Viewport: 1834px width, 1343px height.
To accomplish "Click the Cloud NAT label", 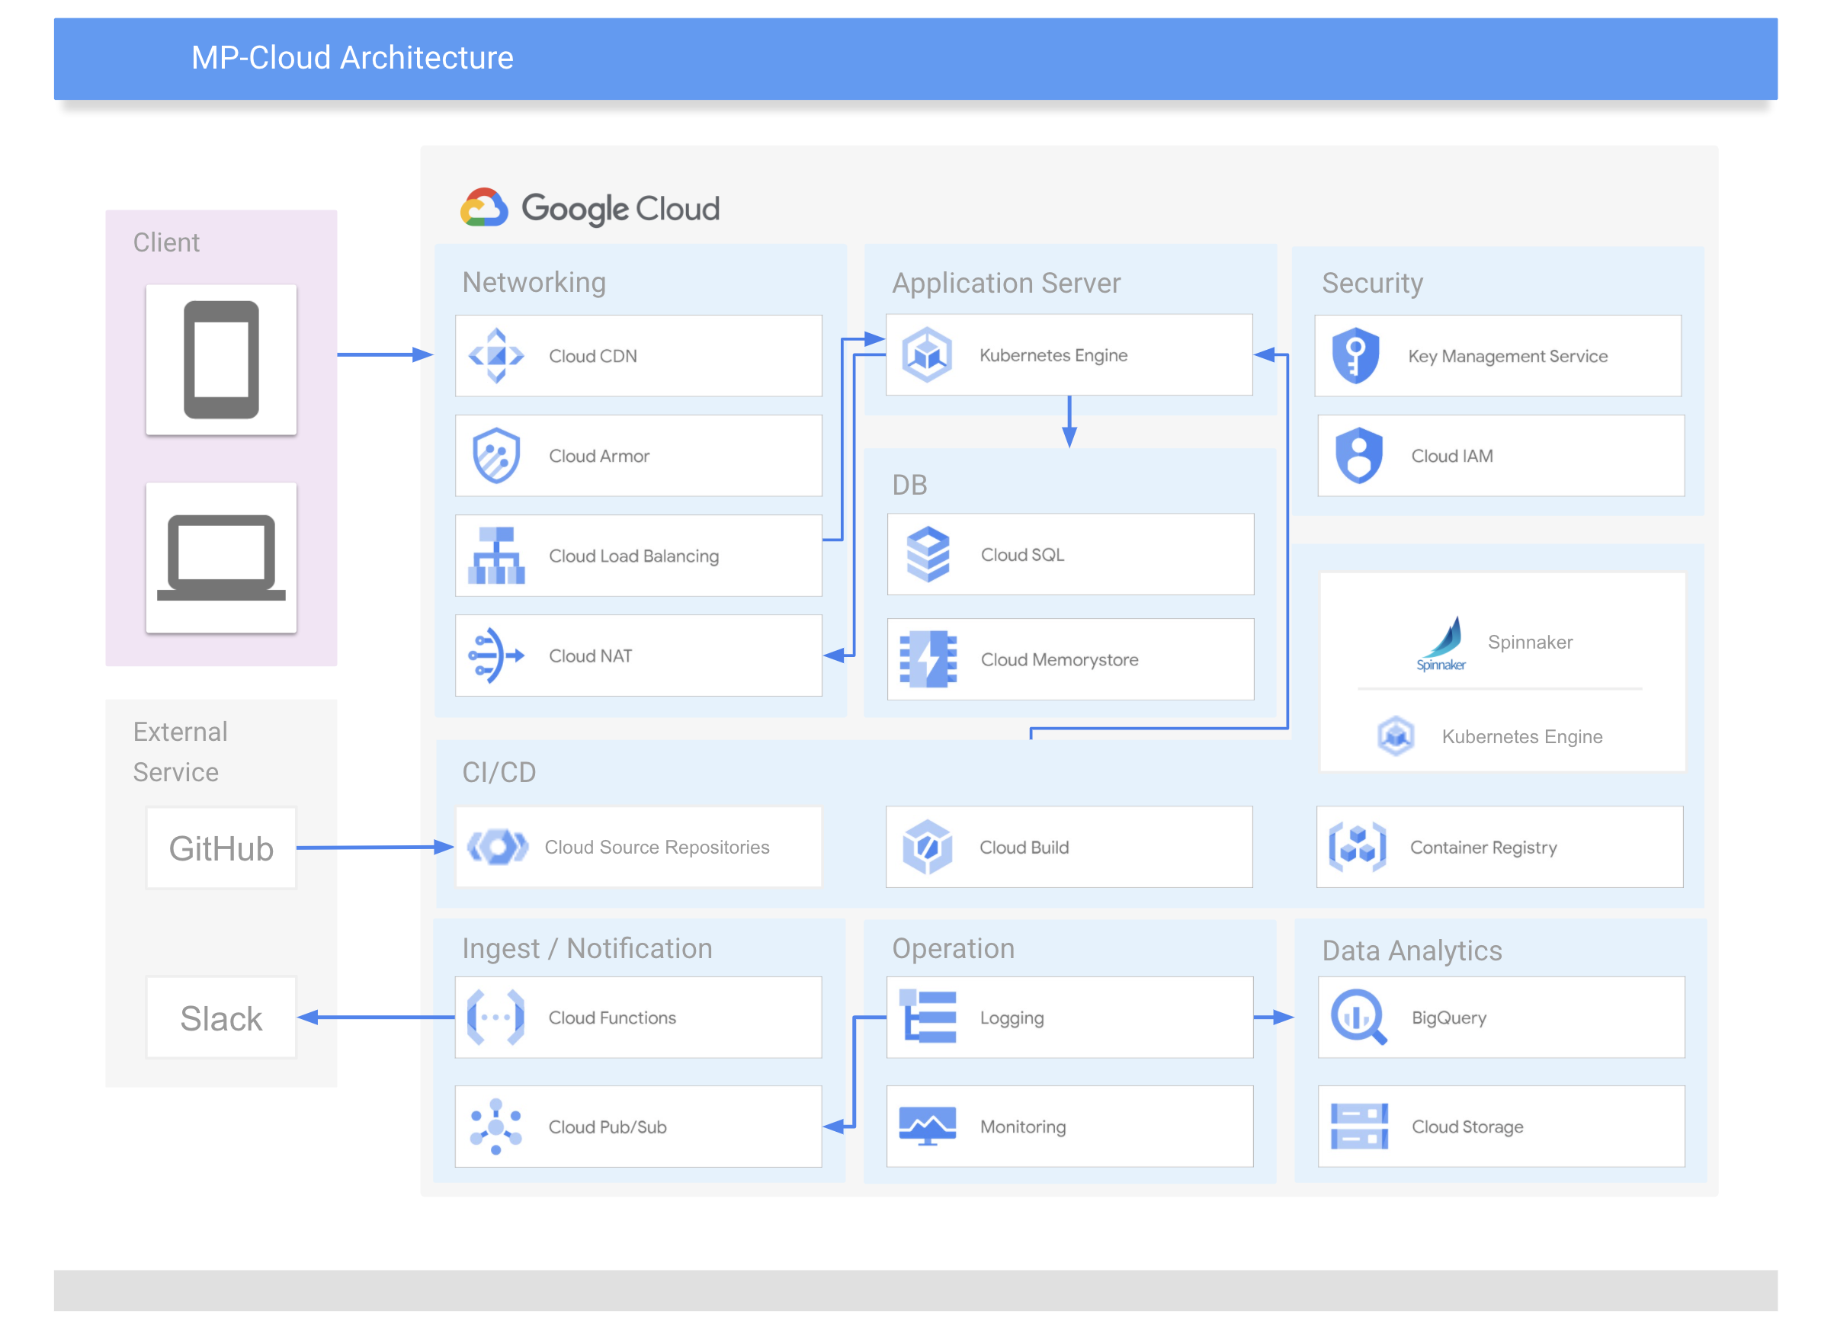I will (x=590, y=655).
